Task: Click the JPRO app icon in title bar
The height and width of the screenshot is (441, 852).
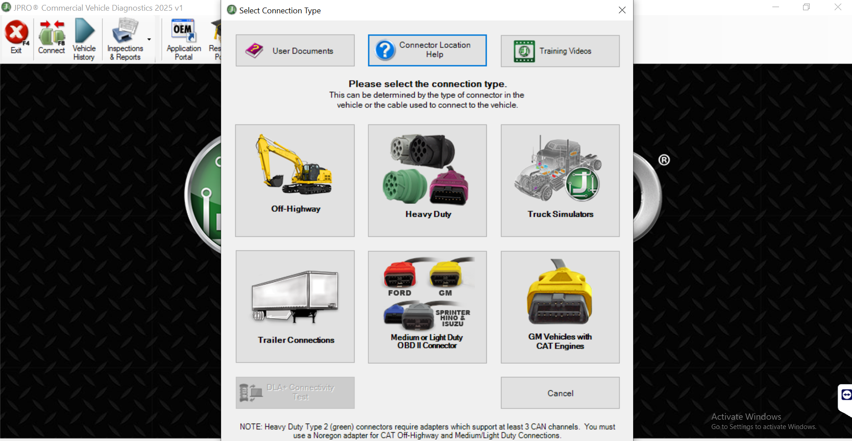Action: tap(6, 8)
